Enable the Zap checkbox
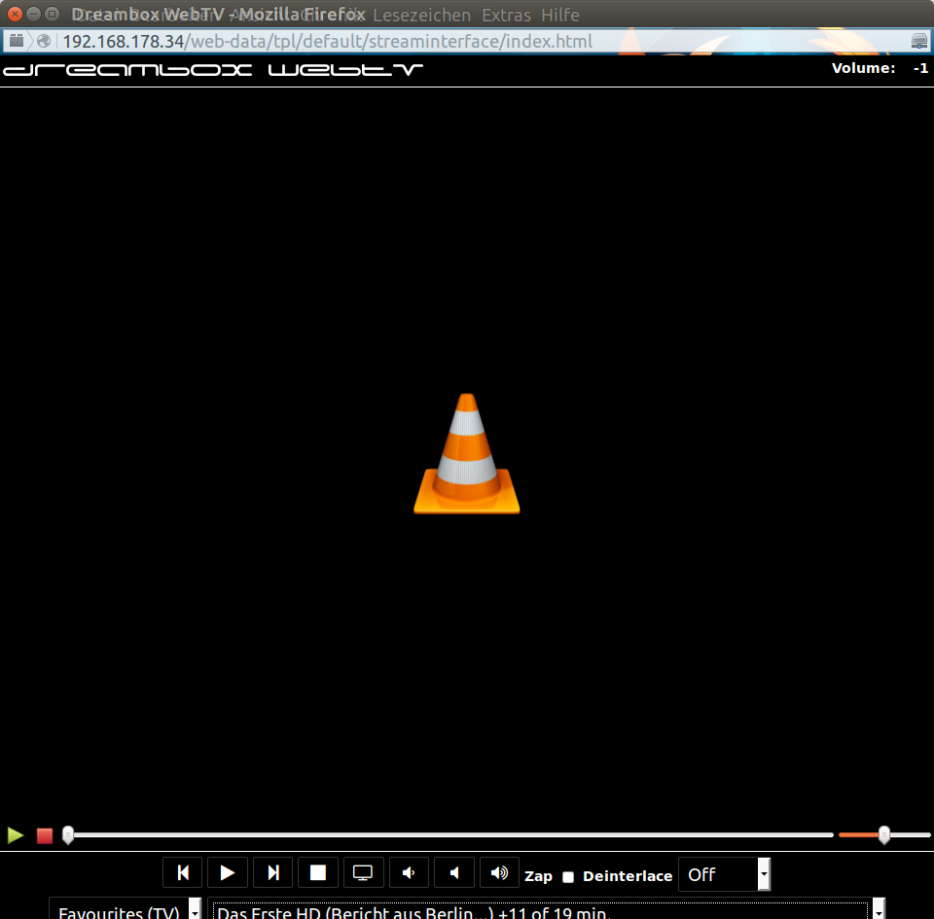Screen dimensions: 934x919 coord(568,877)
